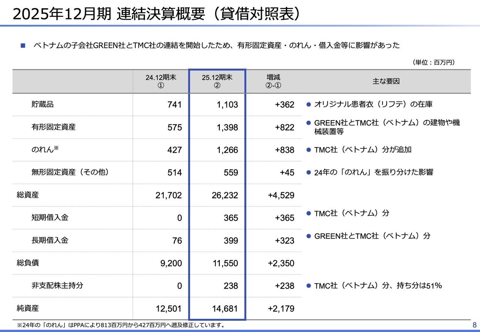Select the 総負債 row label
The width and height of the screenshot is (480, 332).
click(28, 263)
